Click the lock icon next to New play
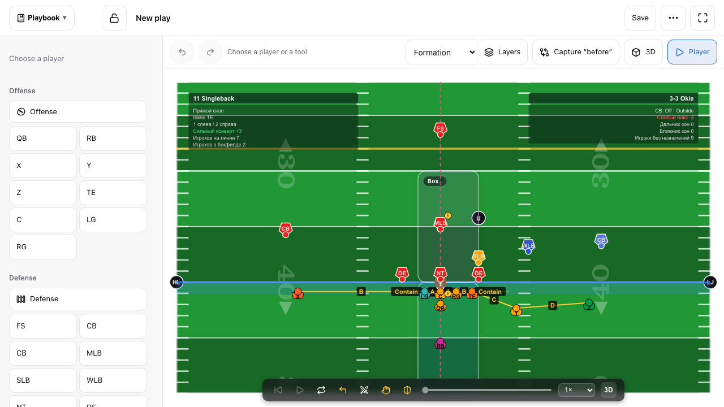This screenshot has height=407, width=724. point(114,18)
